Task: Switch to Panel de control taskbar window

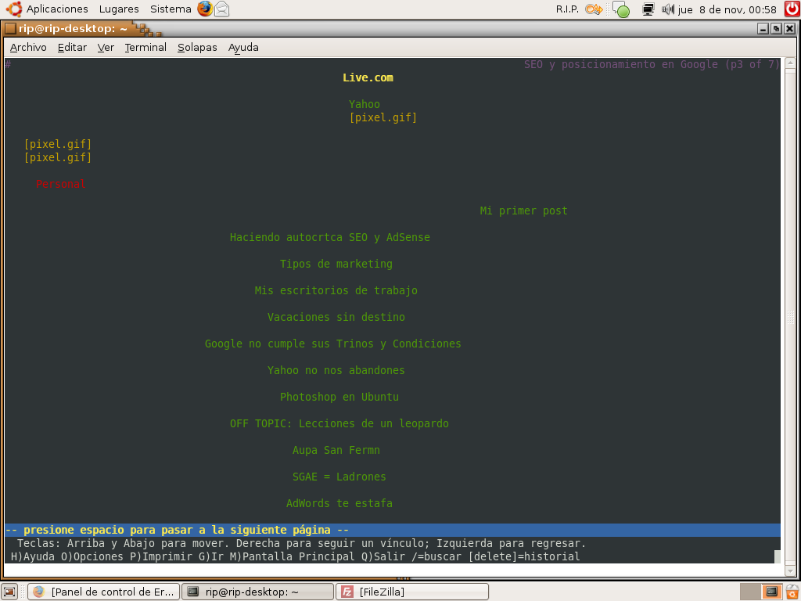Action: [104, 592]
